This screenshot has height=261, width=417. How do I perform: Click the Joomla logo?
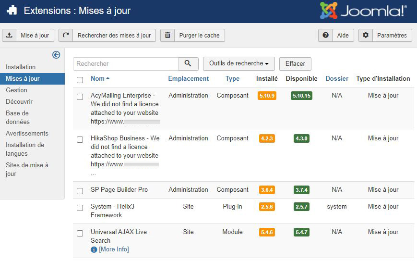point(363,11)
